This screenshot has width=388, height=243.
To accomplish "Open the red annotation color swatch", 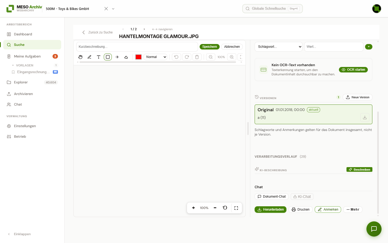I will (x=138, y=57).
